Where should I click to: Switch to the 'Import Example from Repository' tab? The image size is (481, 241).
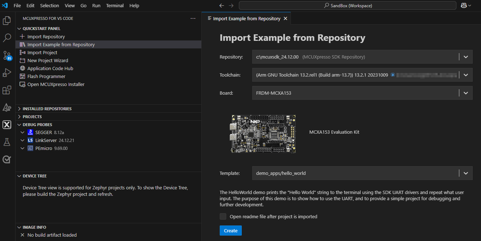246,18
